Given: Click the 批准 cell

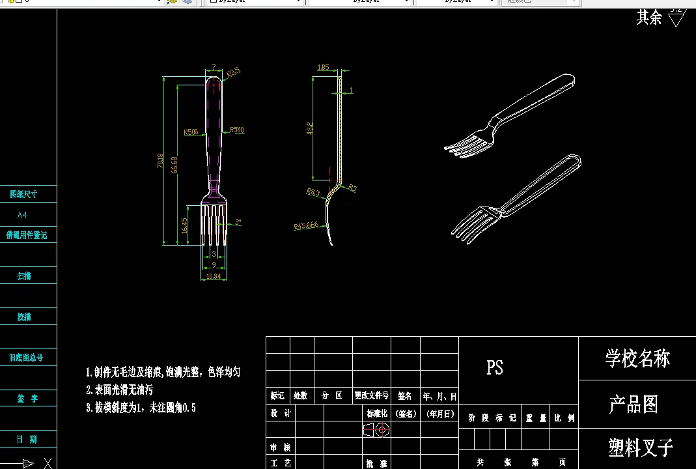Looking at the screenshot, I should point(377,464).
